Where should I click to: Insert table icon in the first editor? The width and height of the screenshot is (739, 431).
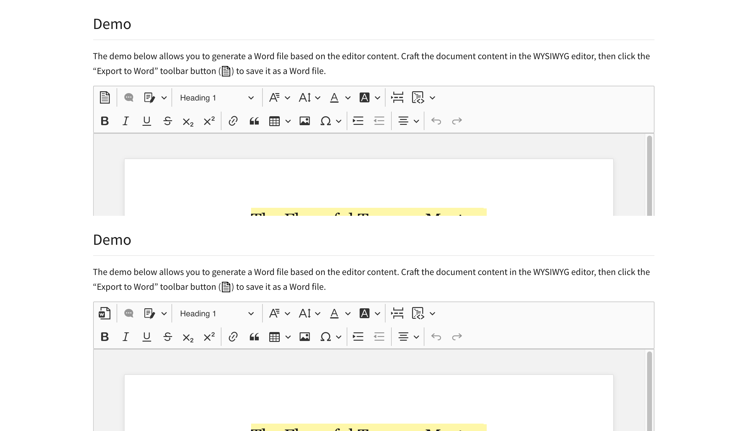pyautogui.click(x=275, y=121)
